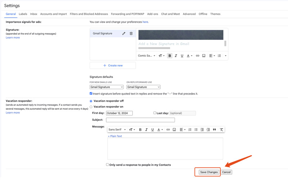Viewport: 288px width, 180px height.
Task: Decrease indent in vacation message toolbar
Action: [202, 130]
